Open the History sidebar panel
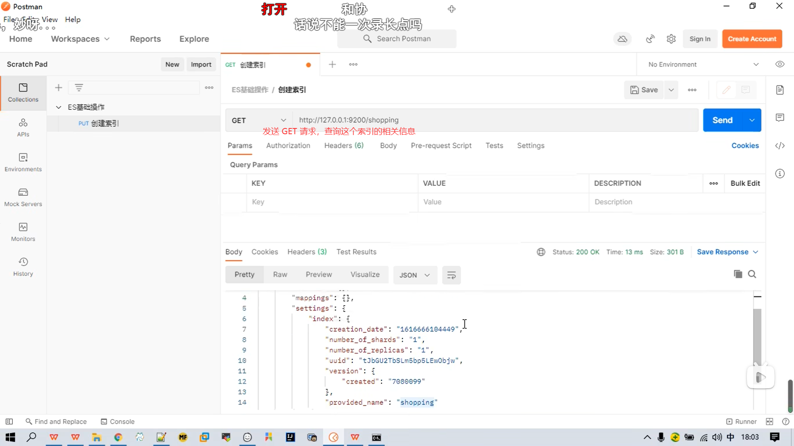 23,267
